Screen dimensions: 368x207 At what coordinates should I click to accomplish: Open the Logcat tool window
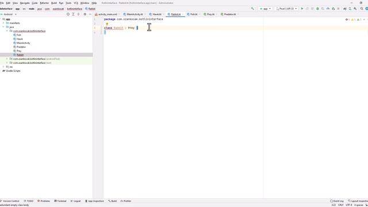coord(75,201)
